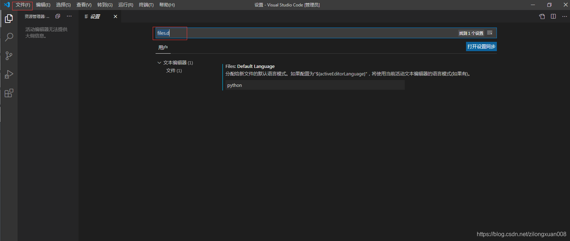
Task: Open the 选择(S) menu
Action: [x=63, y=5]
